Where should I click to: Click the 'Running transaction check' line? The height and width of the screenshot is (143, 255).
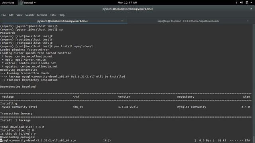click(25, 73)
